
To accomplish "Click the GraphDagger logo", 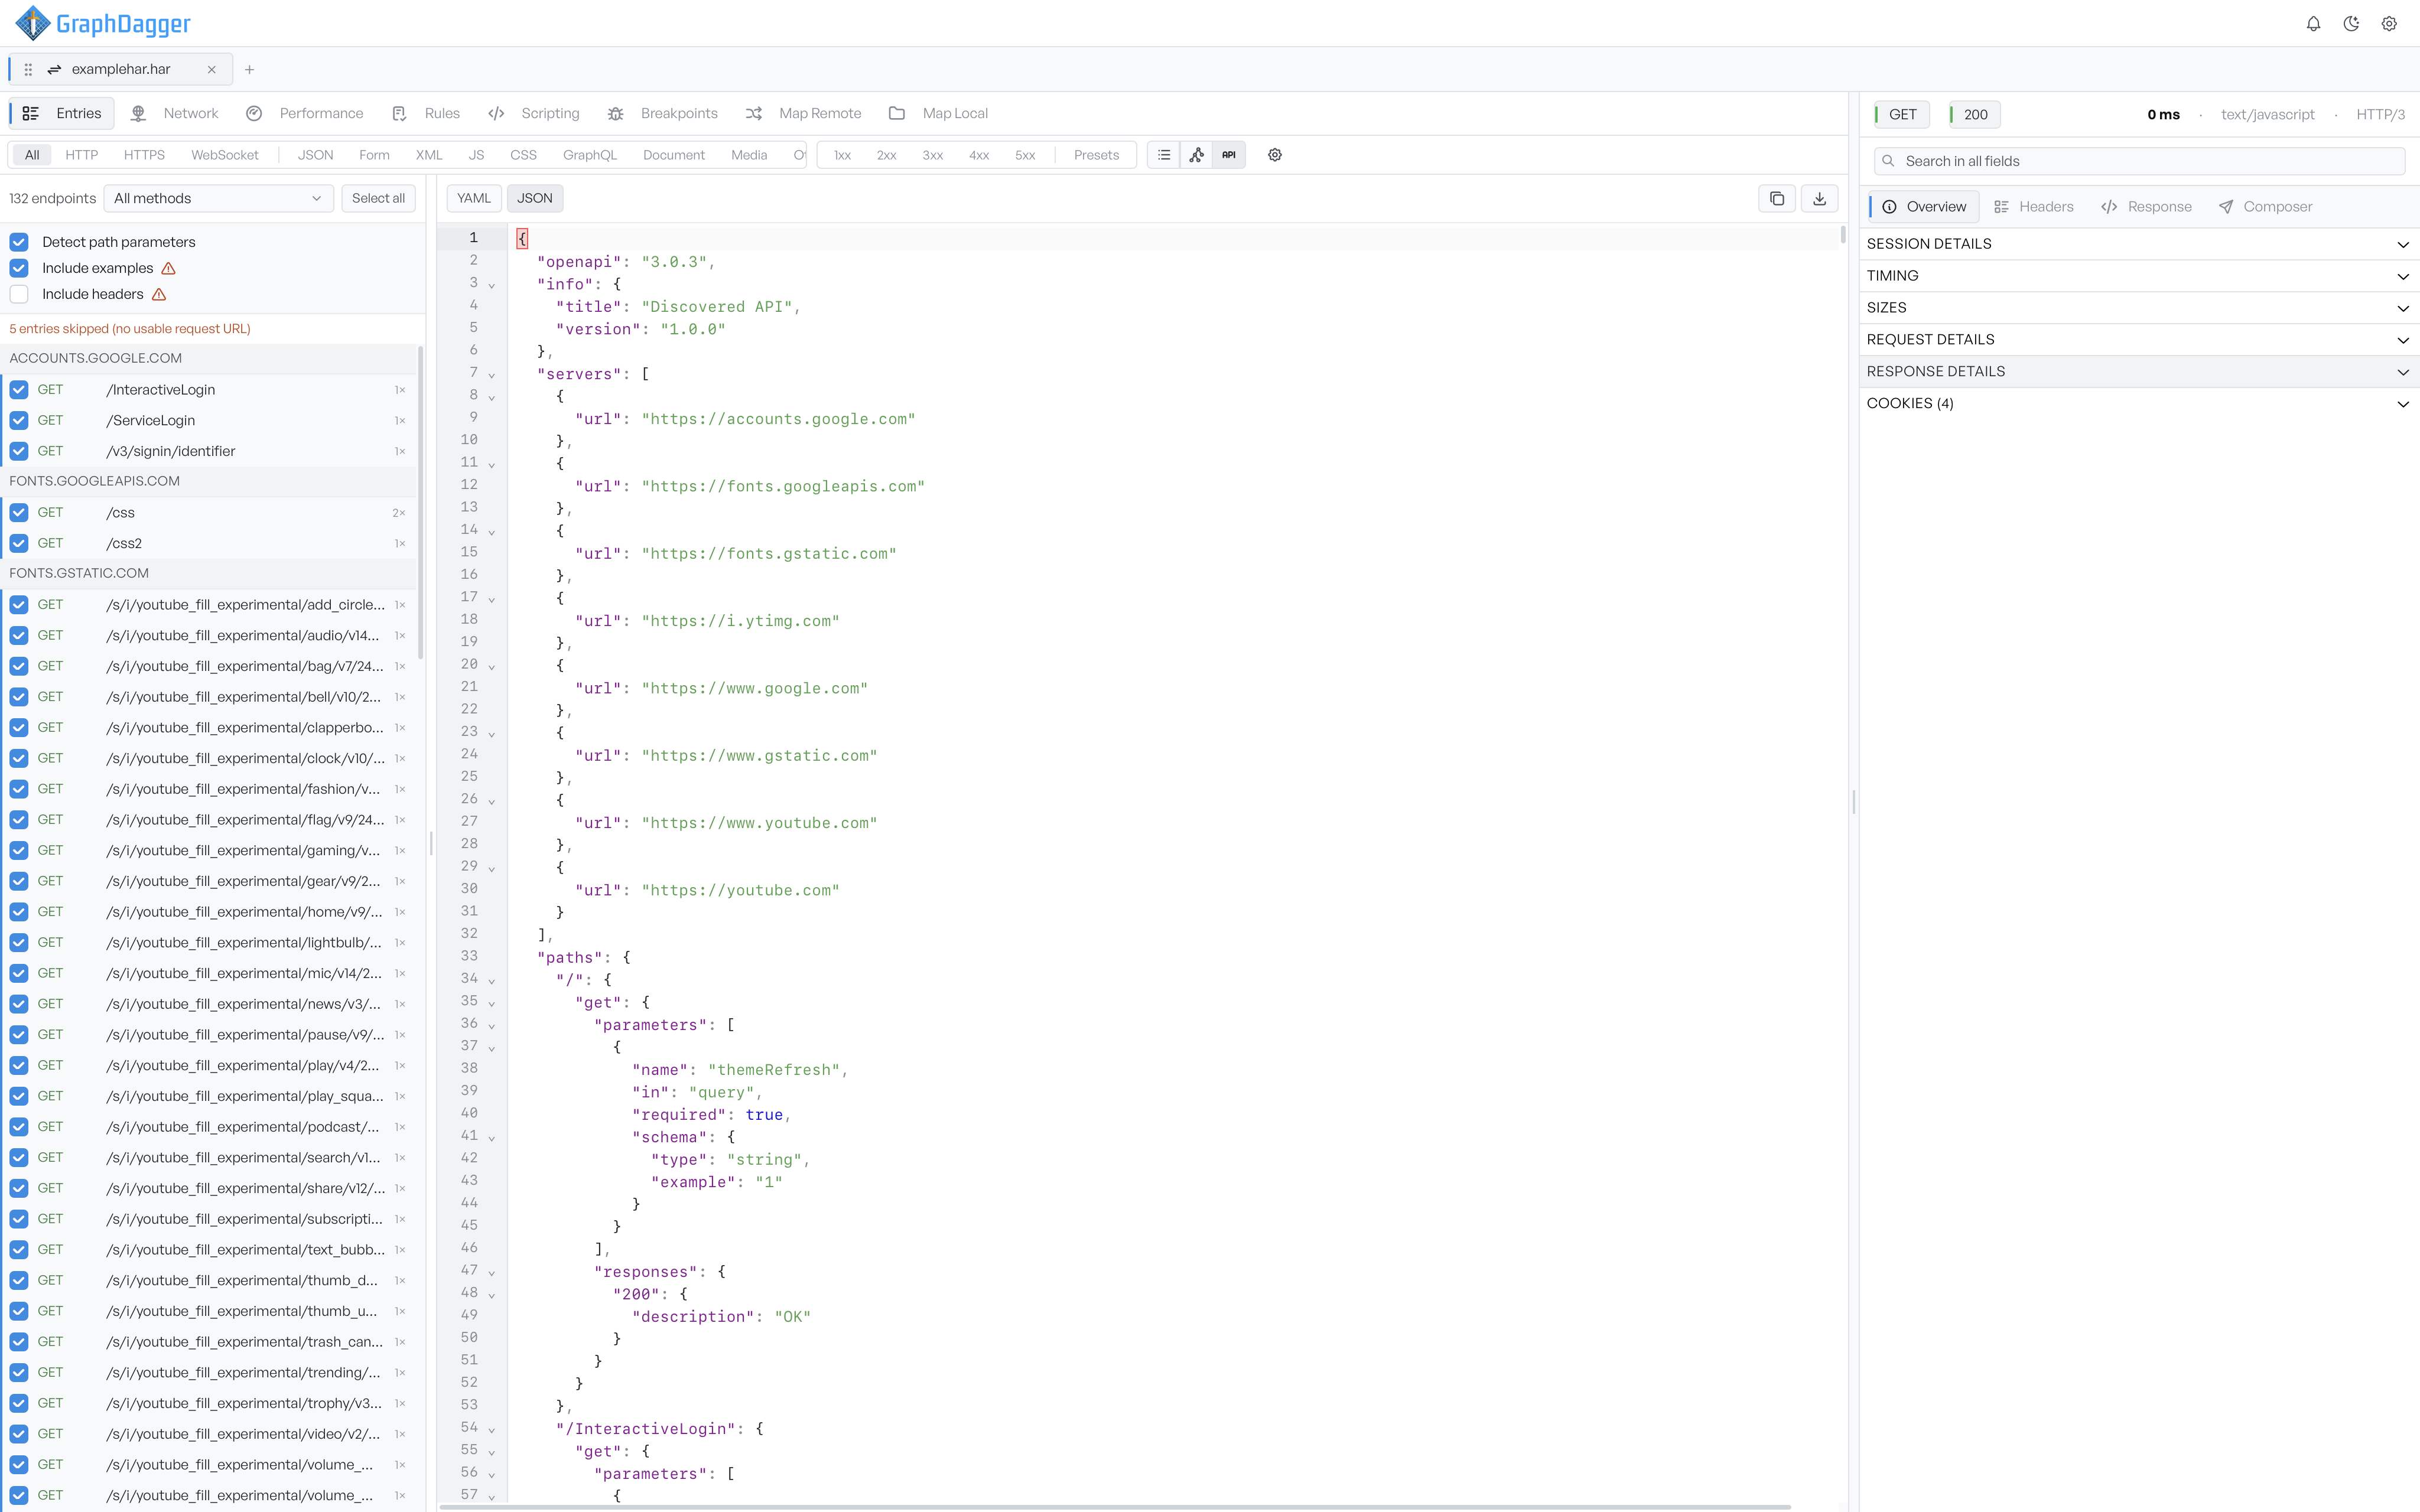I will click(103, 23).
